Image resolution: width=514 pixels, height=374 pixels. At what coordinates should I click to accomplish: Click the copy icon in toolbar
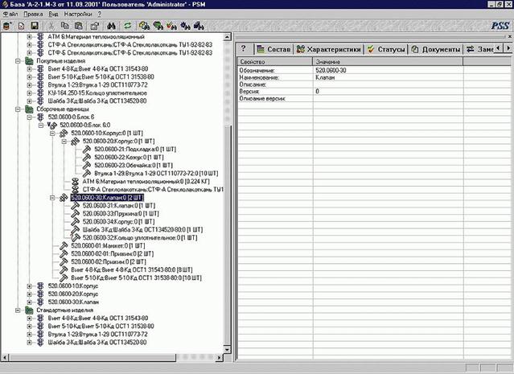click(65, 26)
